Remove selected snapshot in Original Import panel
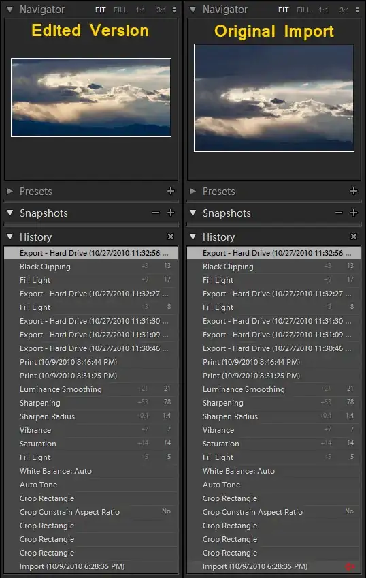366x578 pixels. click(x=338, y=213)
